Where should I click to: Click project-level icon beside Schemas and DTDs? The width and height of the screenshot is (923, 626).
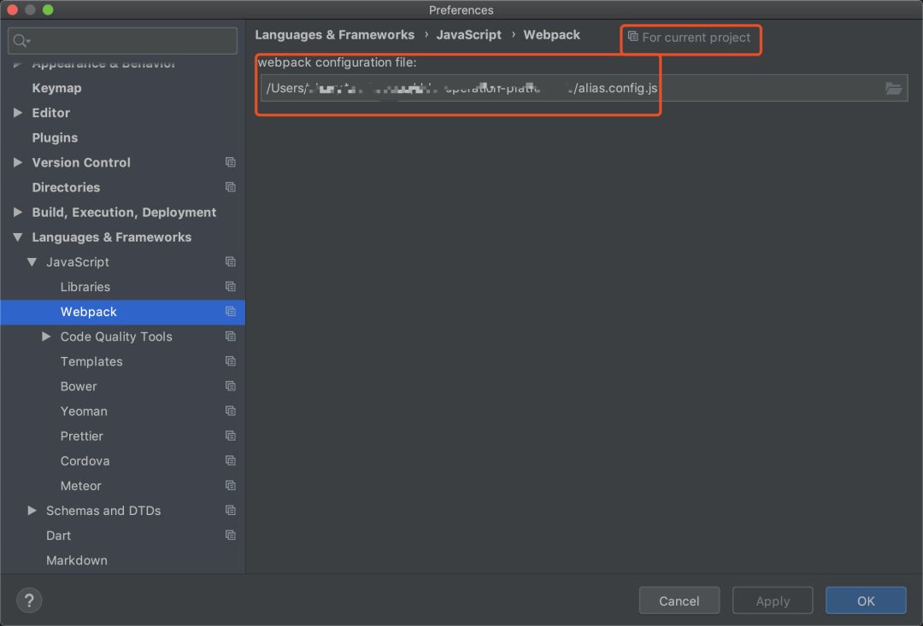[x=230, y=511]
